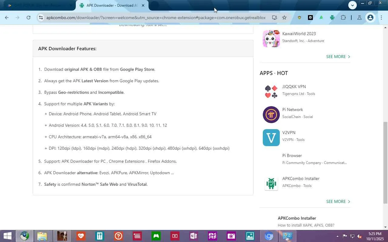Viewport: 388px width, 242px height.
Task: Open the APKCombo Installer app icon
Action: [271, 183]
